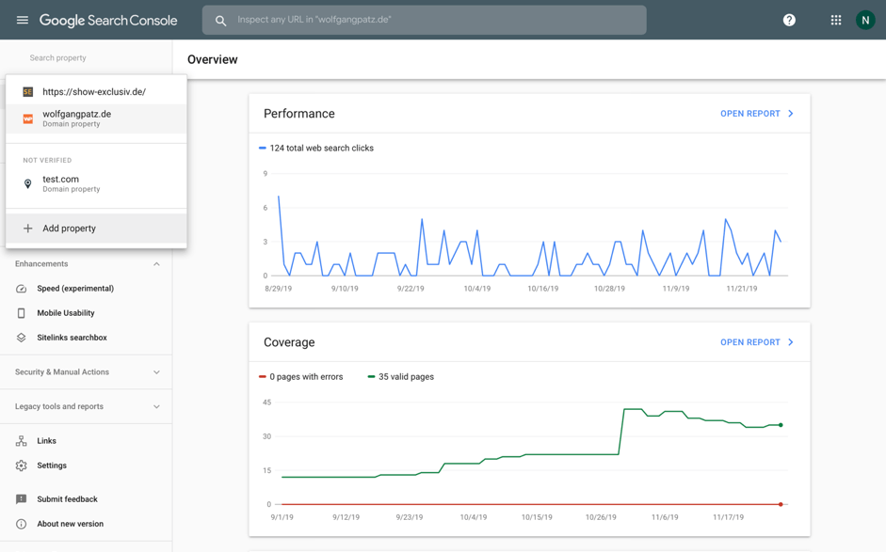Open the main hamburger menu

(22, 21)
